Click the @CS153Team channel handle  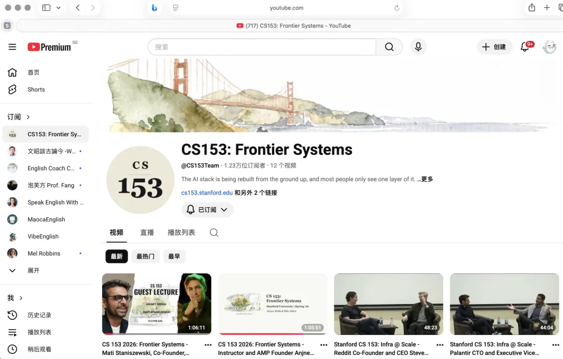pyautogui.click(x=200, y=165)
